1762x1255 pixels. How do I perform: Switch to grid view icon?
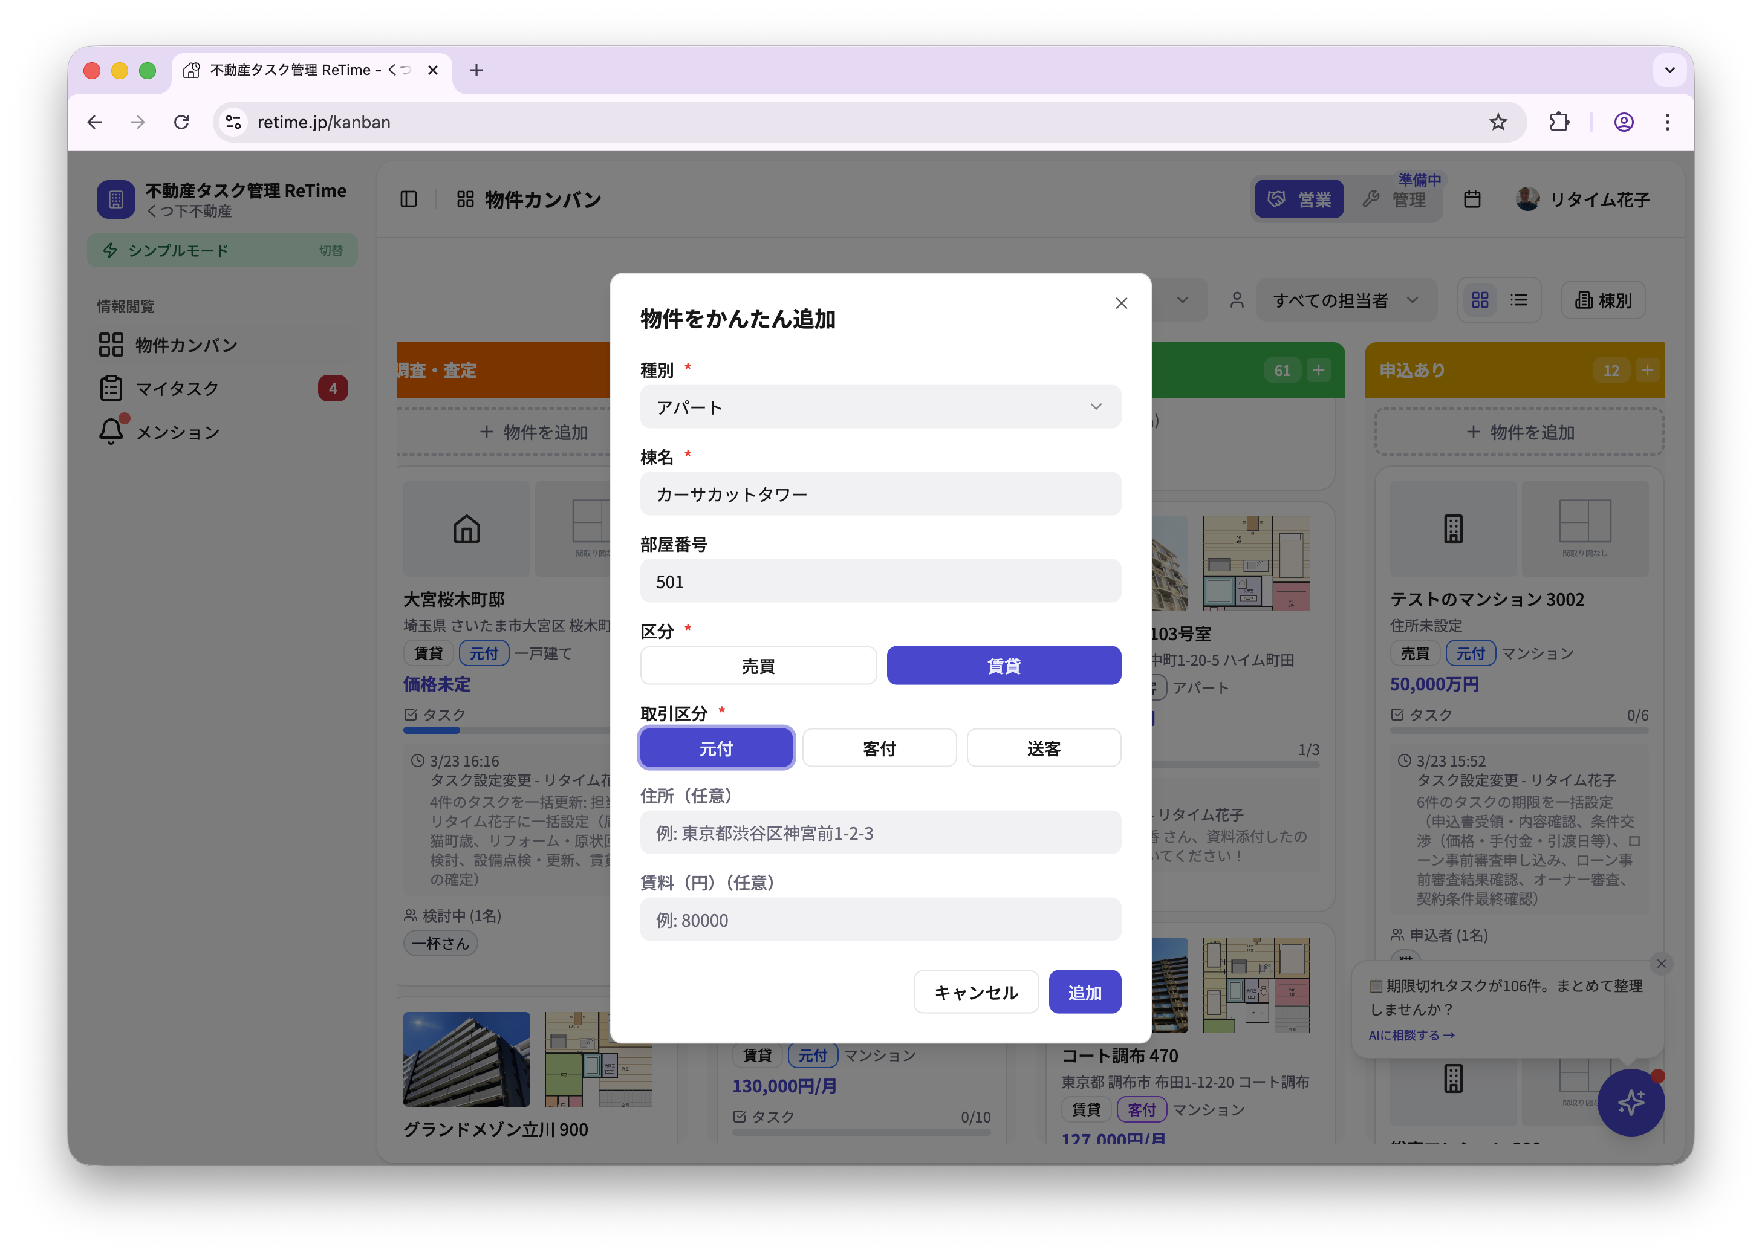tap(1480, 300)
